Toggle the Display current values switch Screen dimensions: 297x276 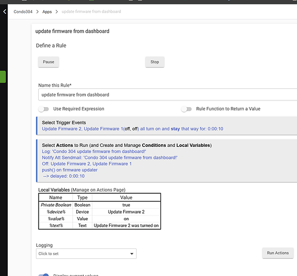44,275
